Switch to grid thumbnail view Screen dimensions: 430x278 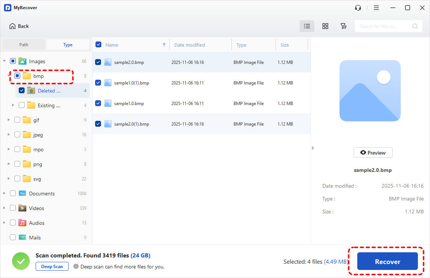pos(325,26)
